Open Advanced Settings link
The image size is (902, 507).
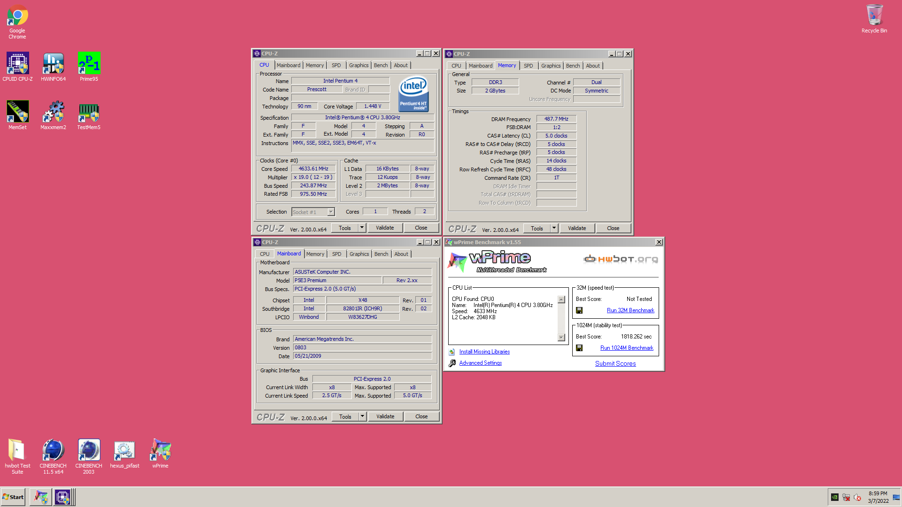481,363
